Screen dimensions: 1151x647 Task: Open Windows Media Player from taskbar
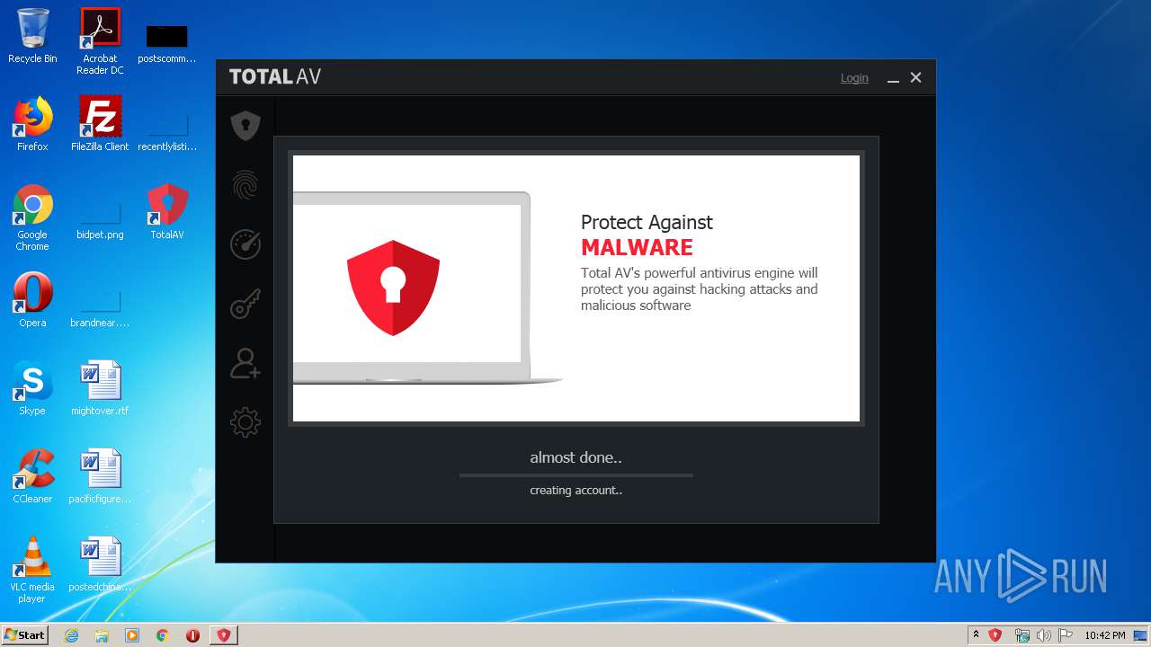tap(132, 635)
